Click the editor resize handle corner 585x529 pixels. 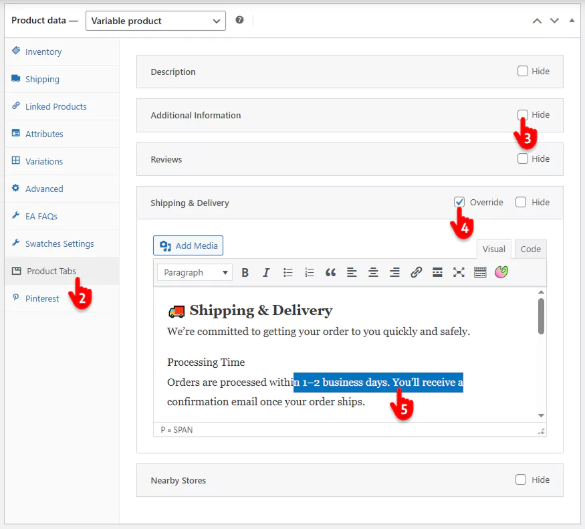point(542,431)
